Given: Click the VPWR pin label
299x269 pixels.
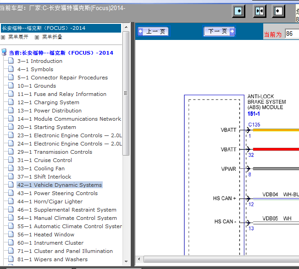Looking at the screenshot, I should pos(229,169).
